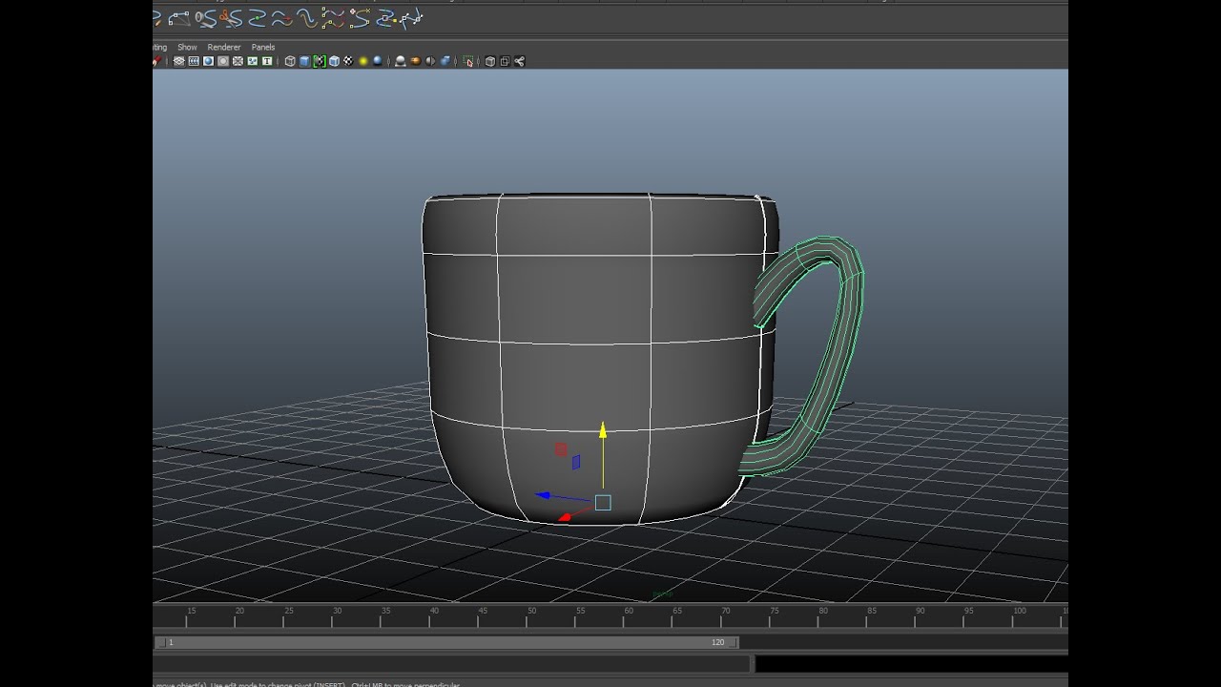This screenshot has height=687, width=1221.
Task: Open the Renderer menu
Action: pos(224,47)
